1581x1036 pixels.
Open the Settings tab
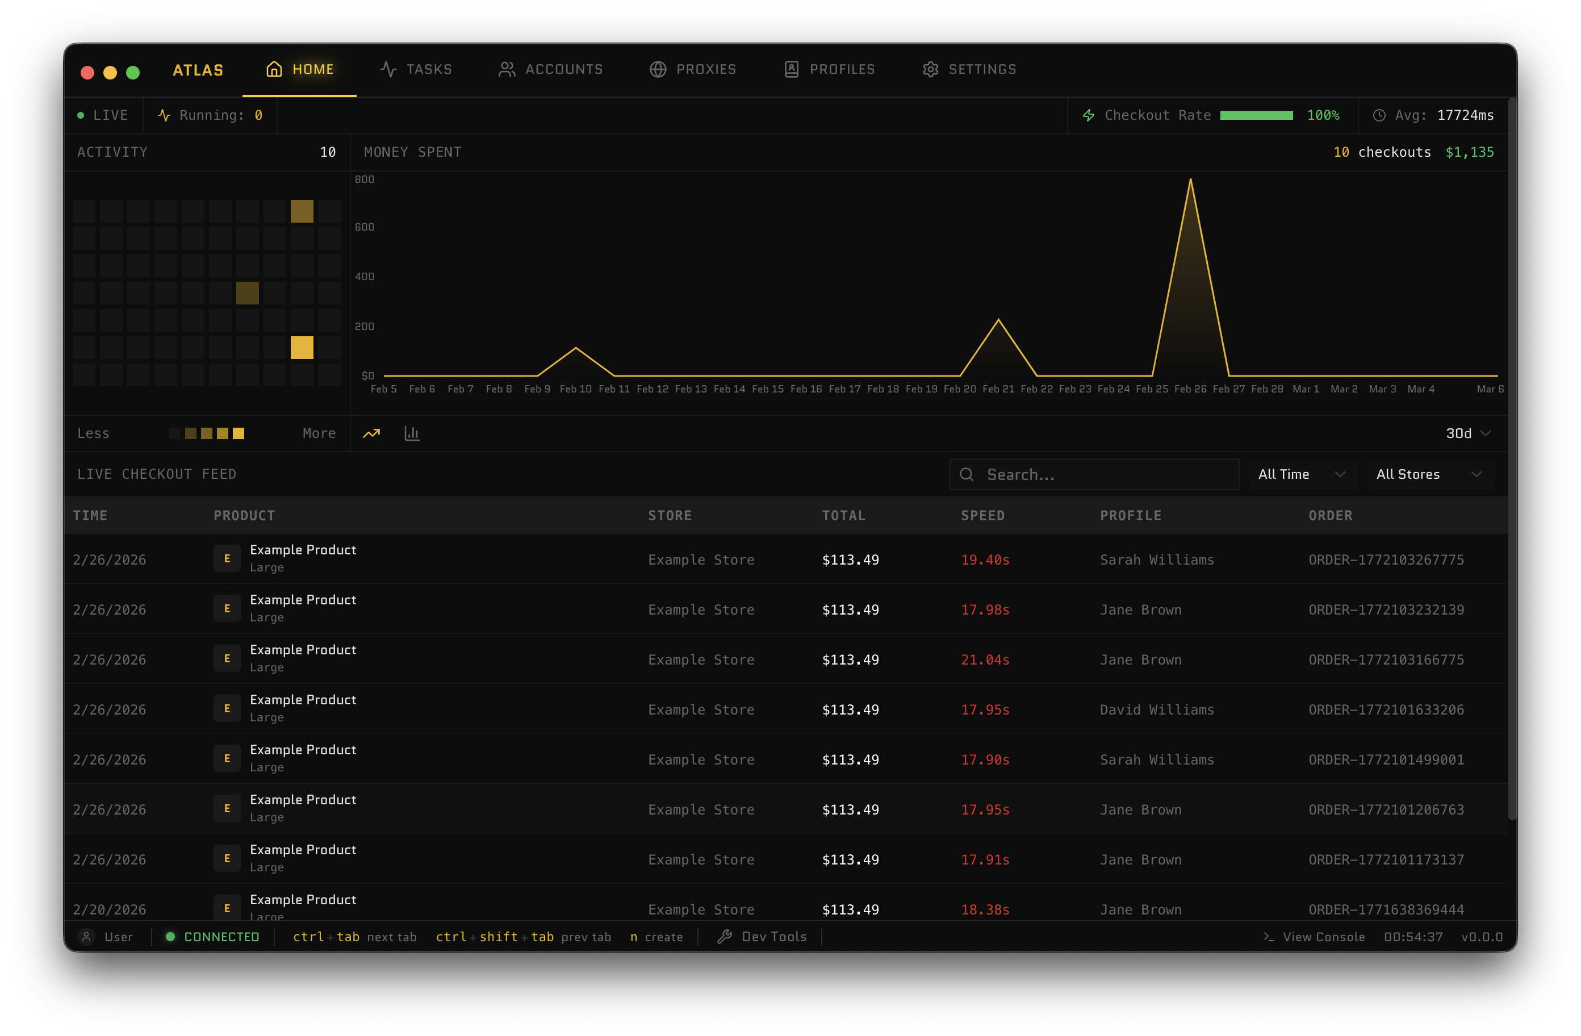(x=969, y=69)
